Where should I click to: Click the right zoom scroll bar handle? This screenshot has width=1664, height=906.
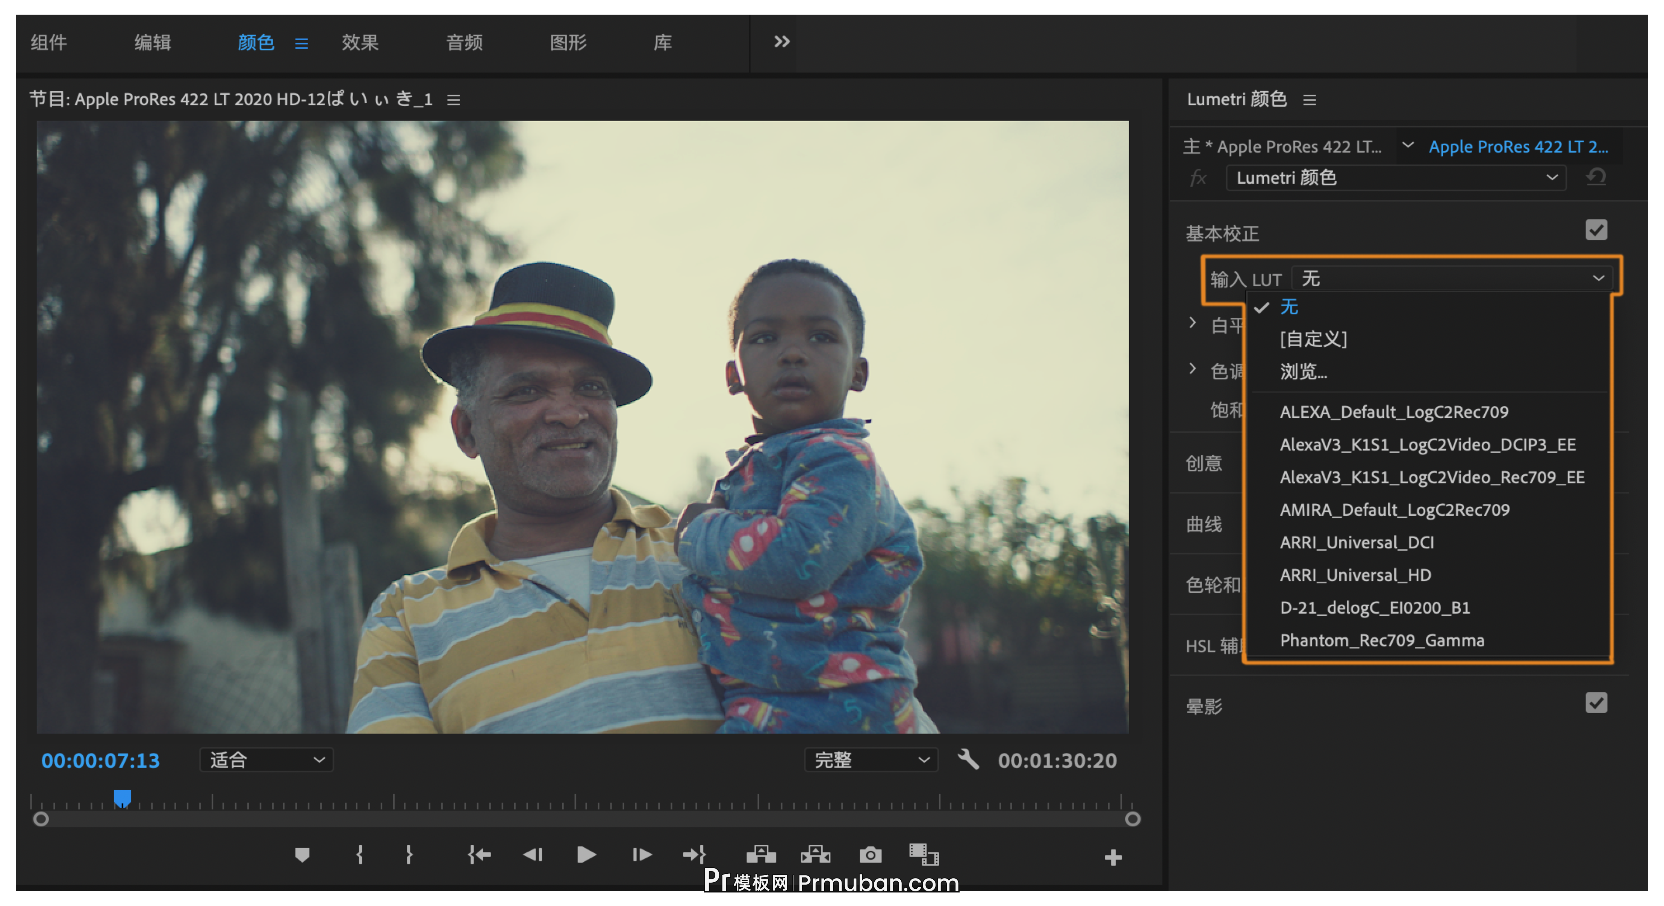(1133, 819)
